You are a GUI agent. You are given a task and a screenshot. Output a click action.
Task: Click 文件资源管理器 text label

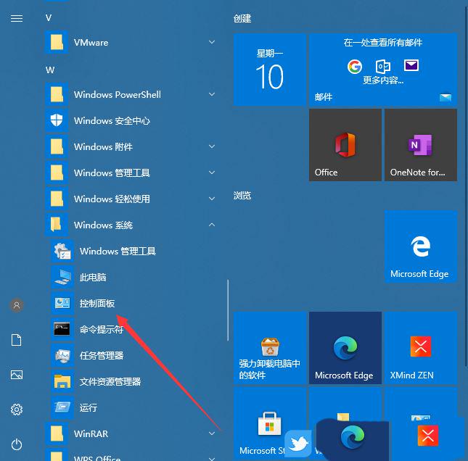click(x=110, y=382)
